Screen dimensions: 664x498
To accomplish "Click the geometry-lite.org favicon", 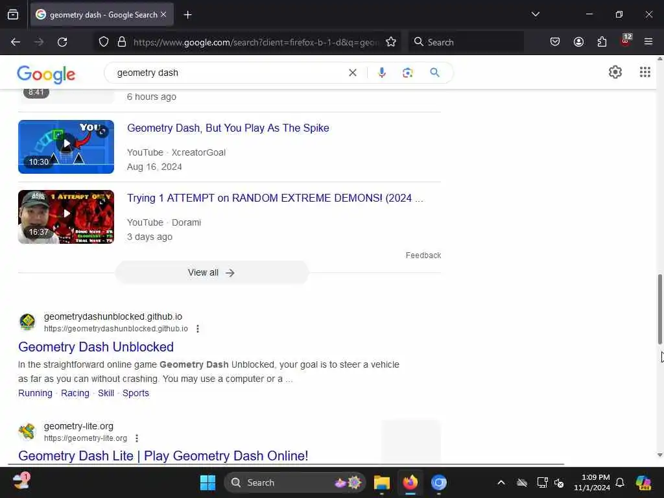I will click(27, 432).
